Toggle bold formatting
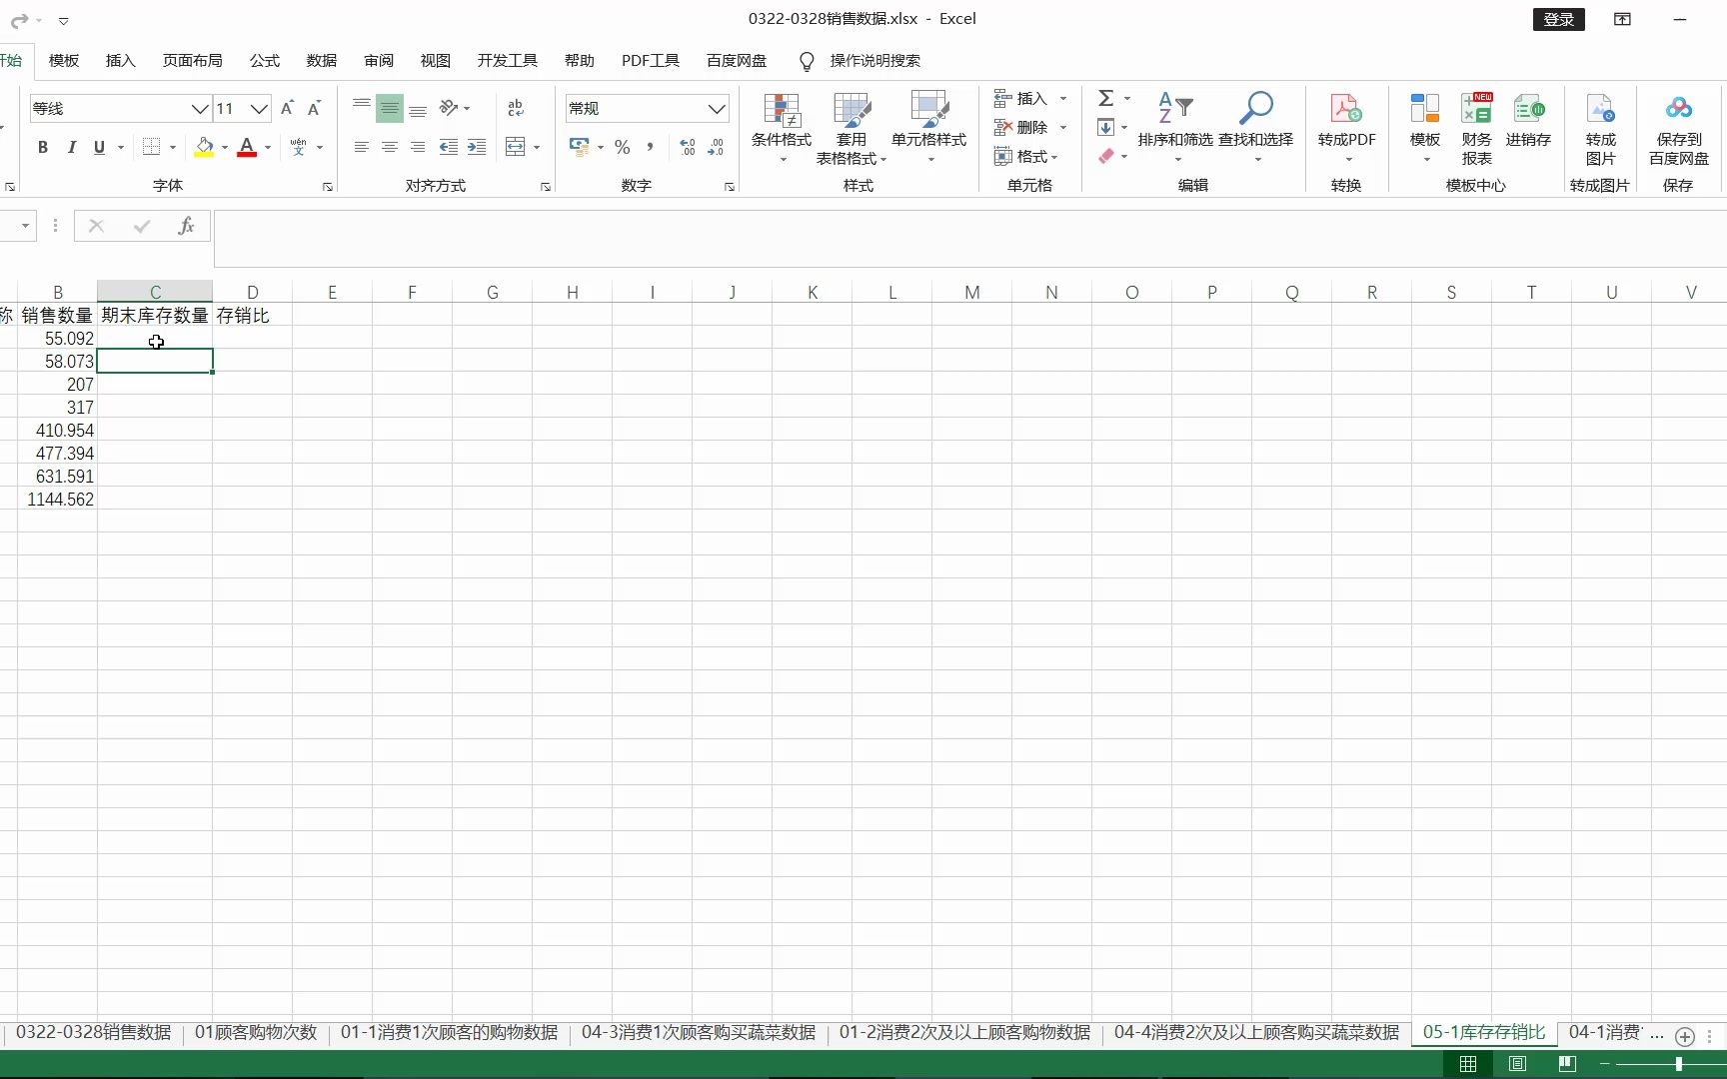The width and height of the screenshot is (1727, 1079). coord(42,147)
